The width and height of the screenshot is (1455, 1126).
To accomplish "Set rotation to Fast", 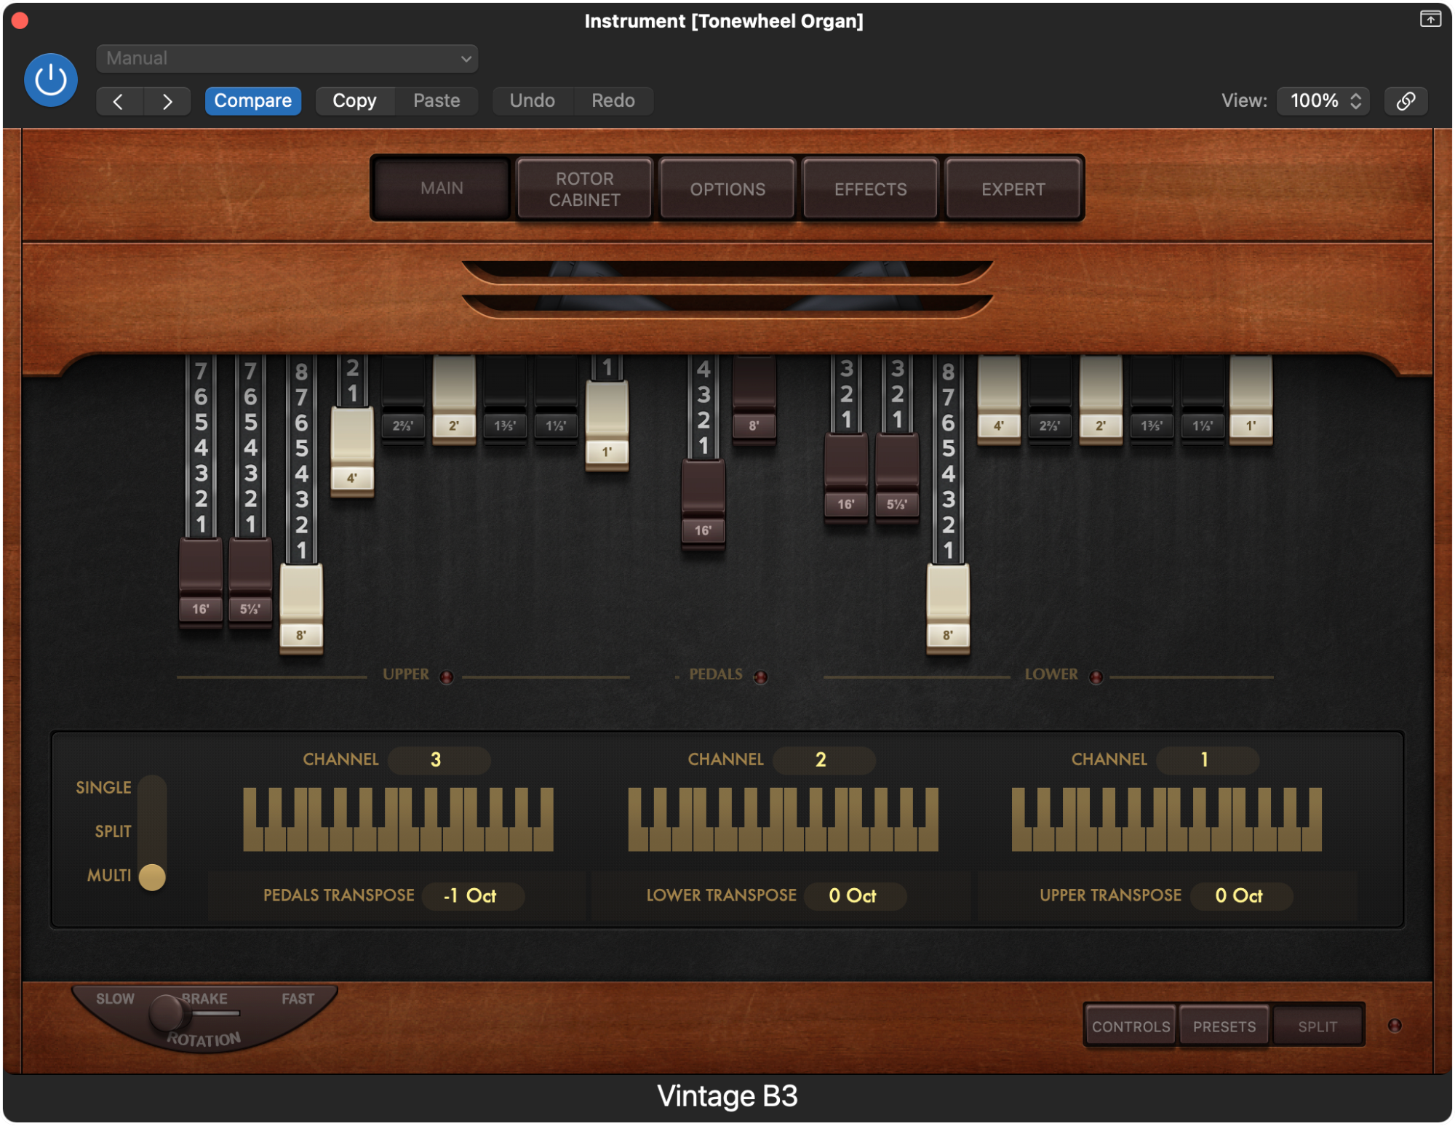I will (x=298, y=999).
